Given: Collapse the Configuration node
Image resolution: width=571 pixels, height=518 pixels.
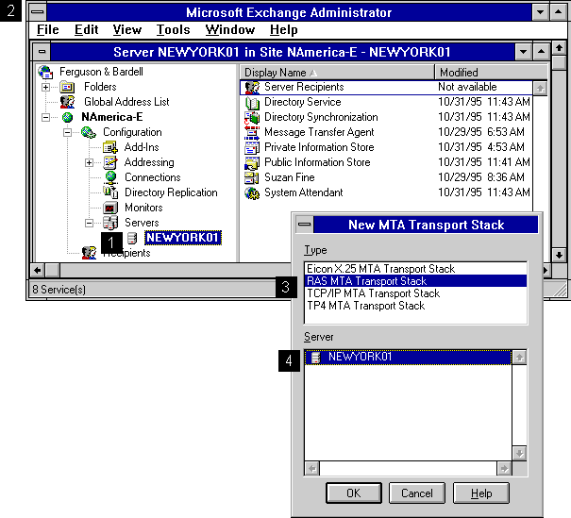Looking at the screenshot, I should click(x=67, y=132).
